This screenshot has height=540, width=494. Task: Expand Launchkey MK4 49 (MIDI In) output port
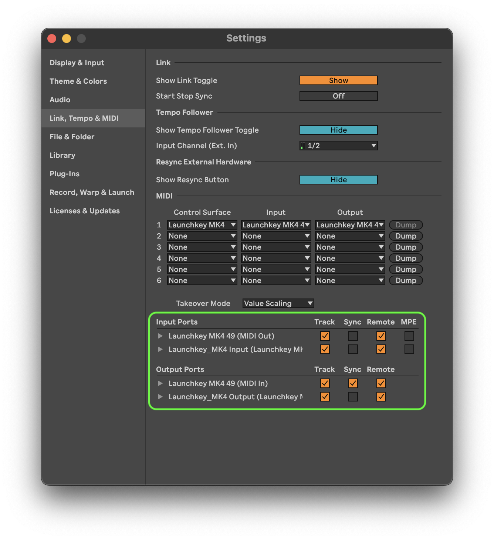pyautogui.click(x=160, y=383)
